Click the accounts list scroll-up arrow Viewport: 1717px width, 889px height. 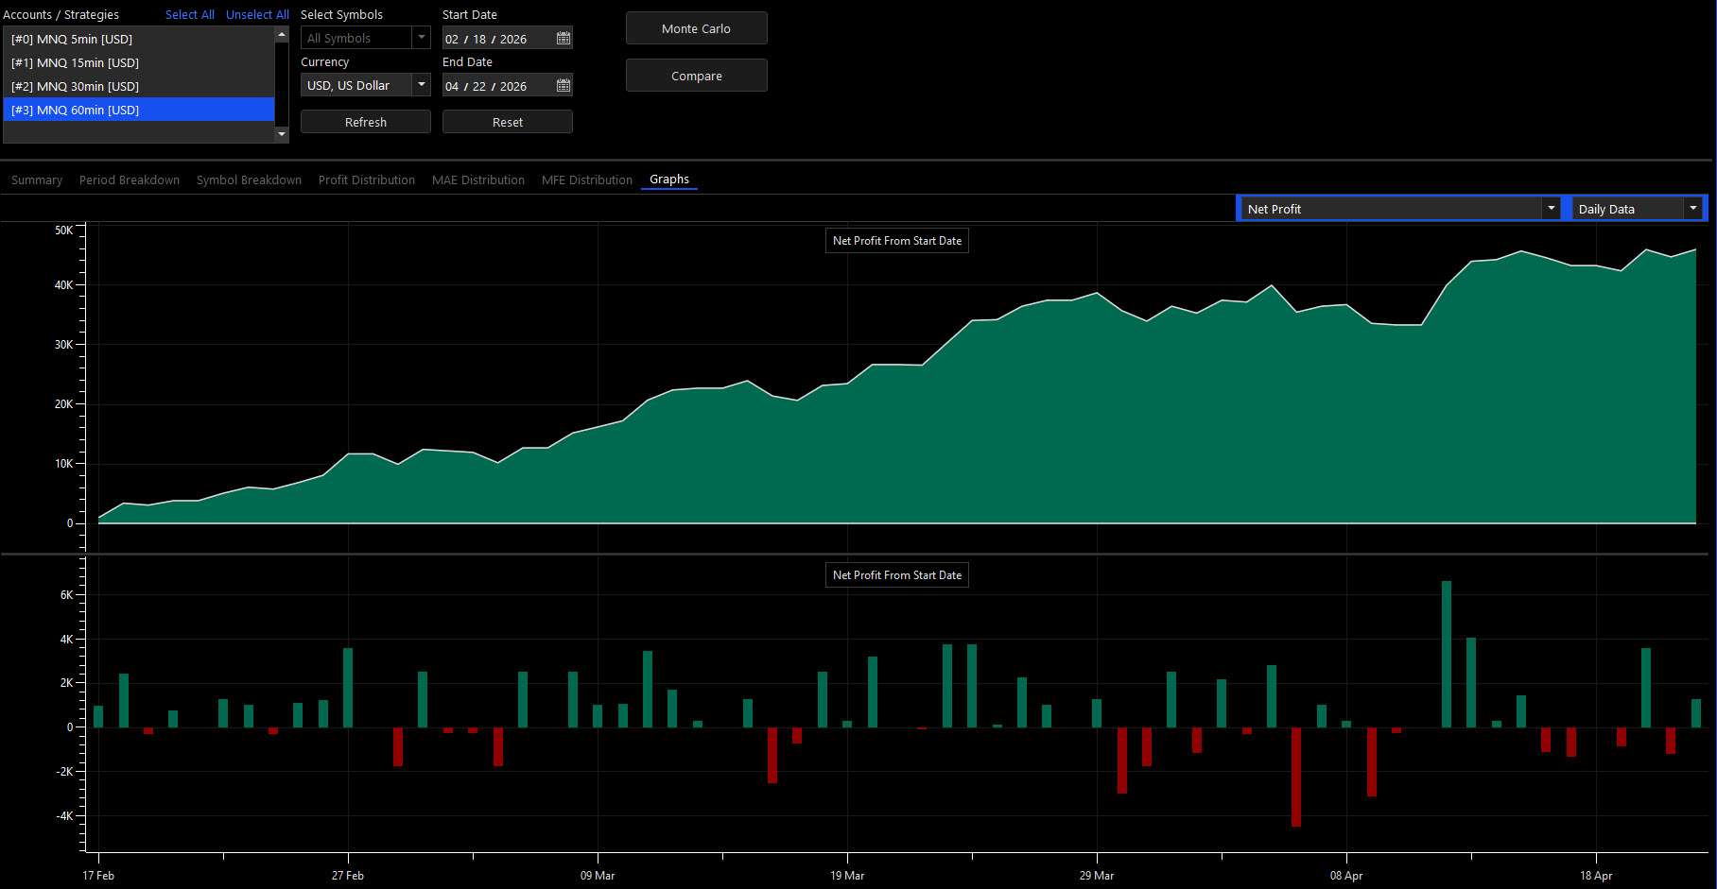(x=282, y=34)
